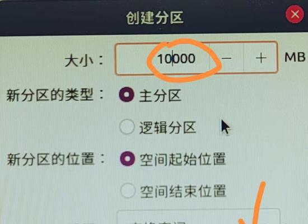The height and width of the screenshot is (224, 308).
Task: Open the partially visible dropdown at bottom
Action: 198,217
